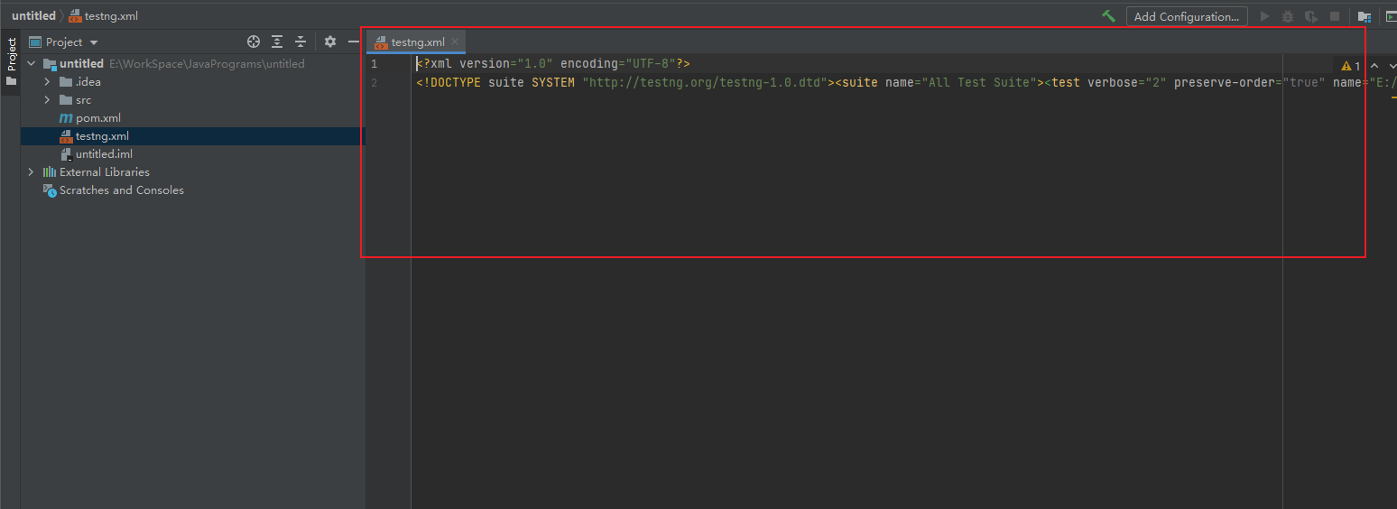Click 'testng.xml' in the breadcrumb bar
This screenshot has width=1397, height=509.
click(111, 16)
